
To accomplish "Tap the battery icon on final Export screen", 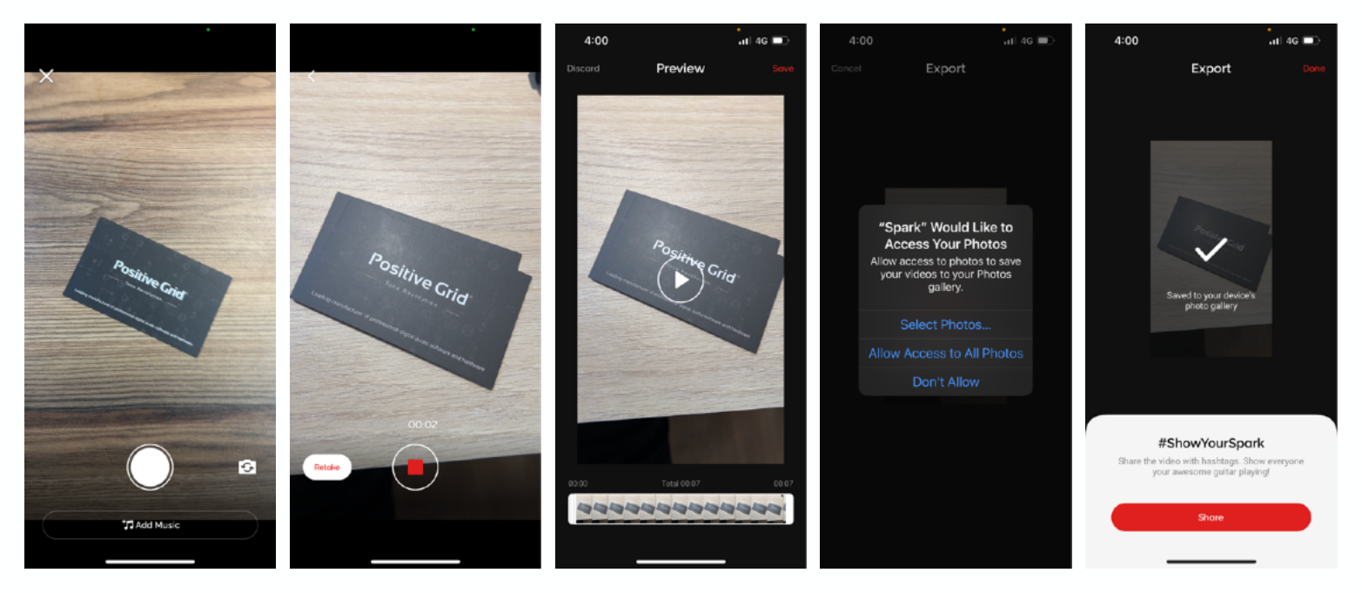I will pyautogui.click(x=1311, y=41).
